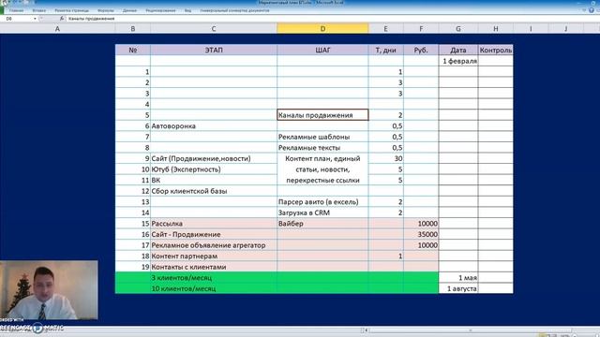Switch to Разметка страницы tab
The height and width of the screenshot is (337, 600).
(x=72, y=10)
